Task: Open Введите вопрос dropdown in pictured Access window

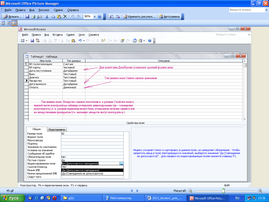Action: [x=249, y=35]
